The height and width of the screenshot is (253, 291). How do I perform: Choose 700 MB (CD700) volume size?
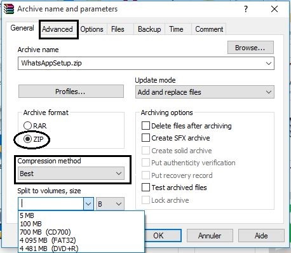81,232
